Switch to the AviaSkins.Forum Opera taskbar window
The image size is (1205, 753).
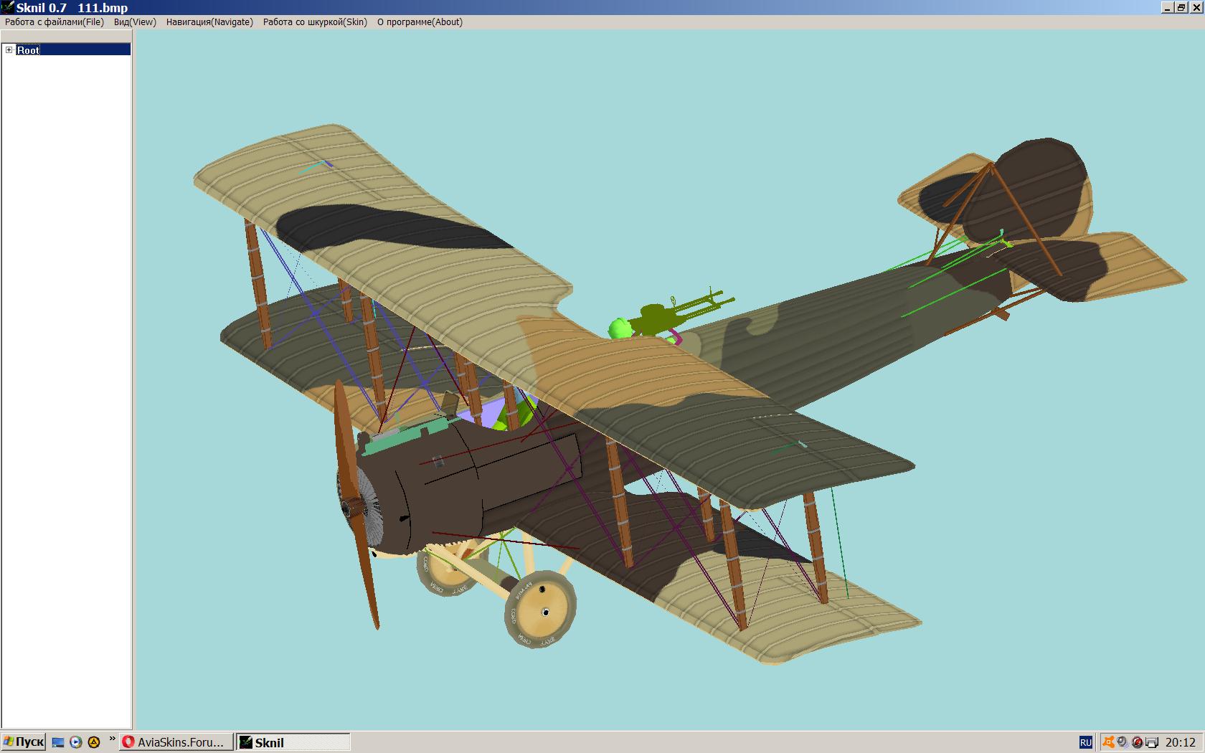[176, 742]
